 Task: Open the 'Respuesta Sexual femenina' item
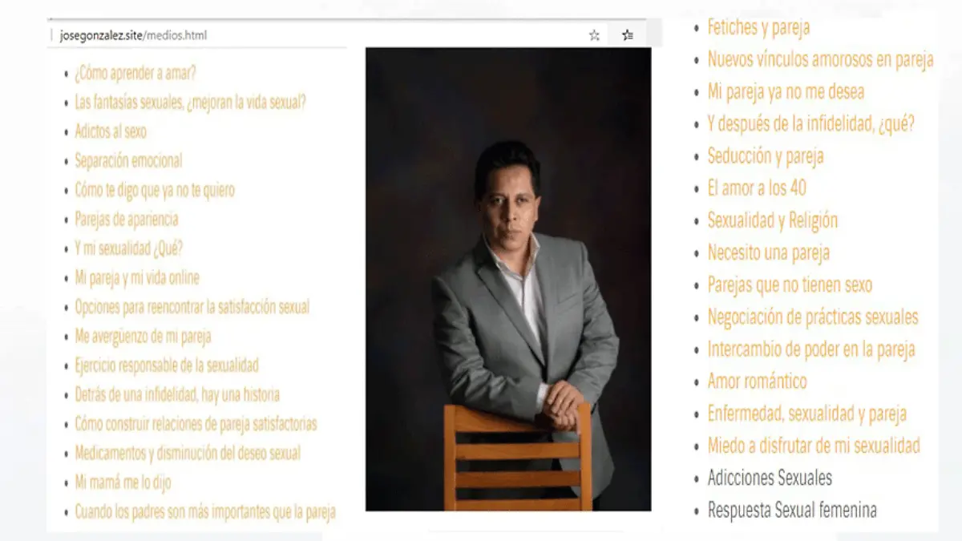pyautogui.click(x=792, y=510)
